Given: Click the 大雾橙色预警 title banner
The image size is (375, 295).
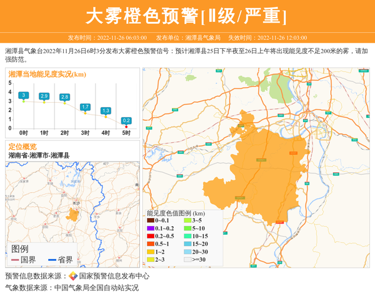Looking at the screenshot, I should tap(187, 16).
